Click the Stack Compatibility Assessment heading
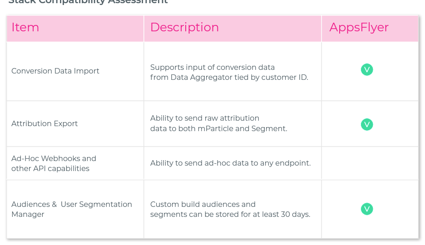Screen dimensions: 425x245 click(x=88, y=2)
